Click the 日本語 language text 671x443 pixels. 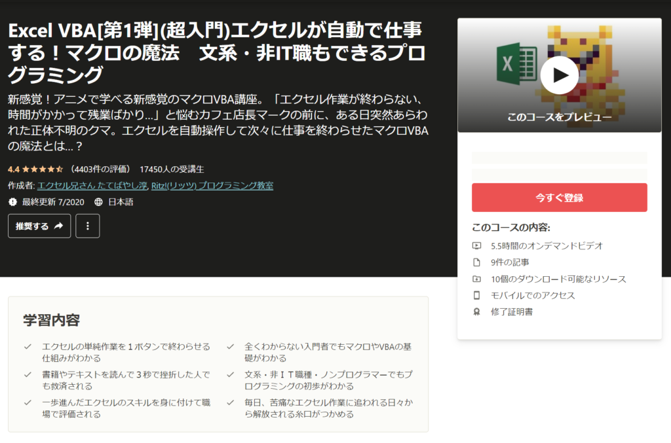[121, 202]
